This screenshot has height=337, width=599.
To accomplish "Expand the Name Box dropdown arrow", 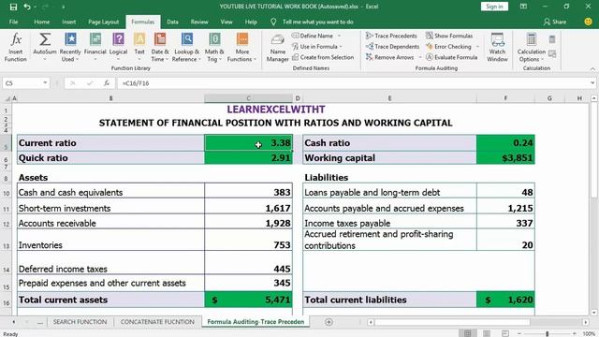I will (x=45, y=83).
